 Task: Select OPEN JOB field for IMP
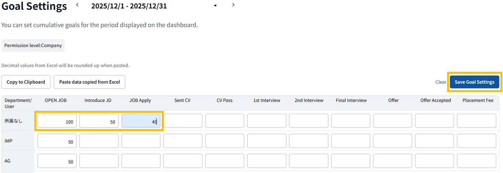tap(57, 141)
